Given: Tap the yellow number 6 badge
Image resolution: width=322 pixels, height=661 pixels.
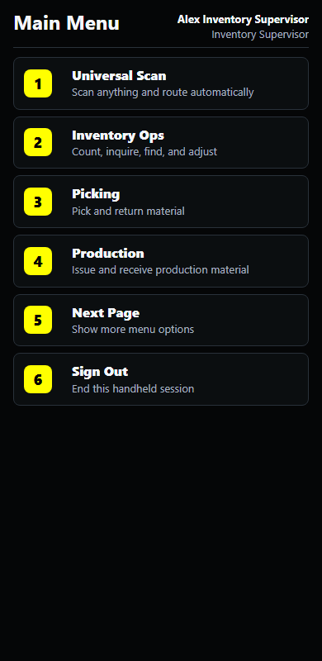Looking at the screenshot, I should coord(38,379).
